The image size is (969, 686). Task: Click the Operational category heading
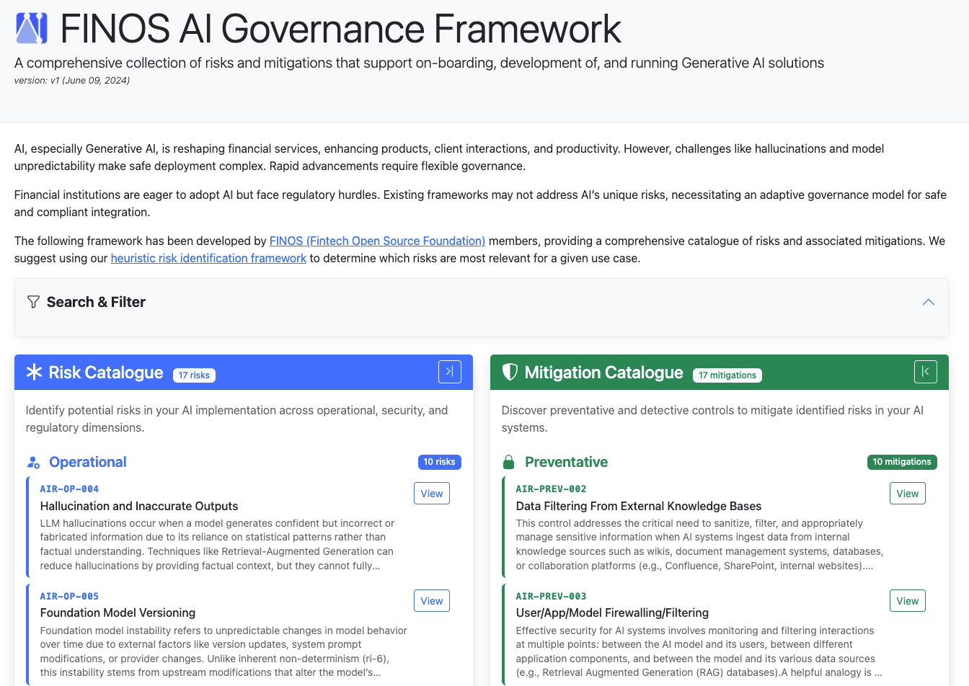tap(87, 462)
